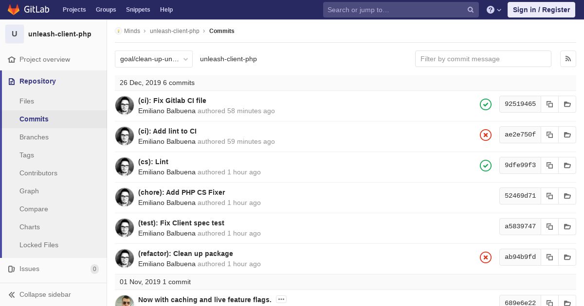This screenshot has width=584, height=306.
Task: Open Groups menu in top bar
Action: (106, 10)
